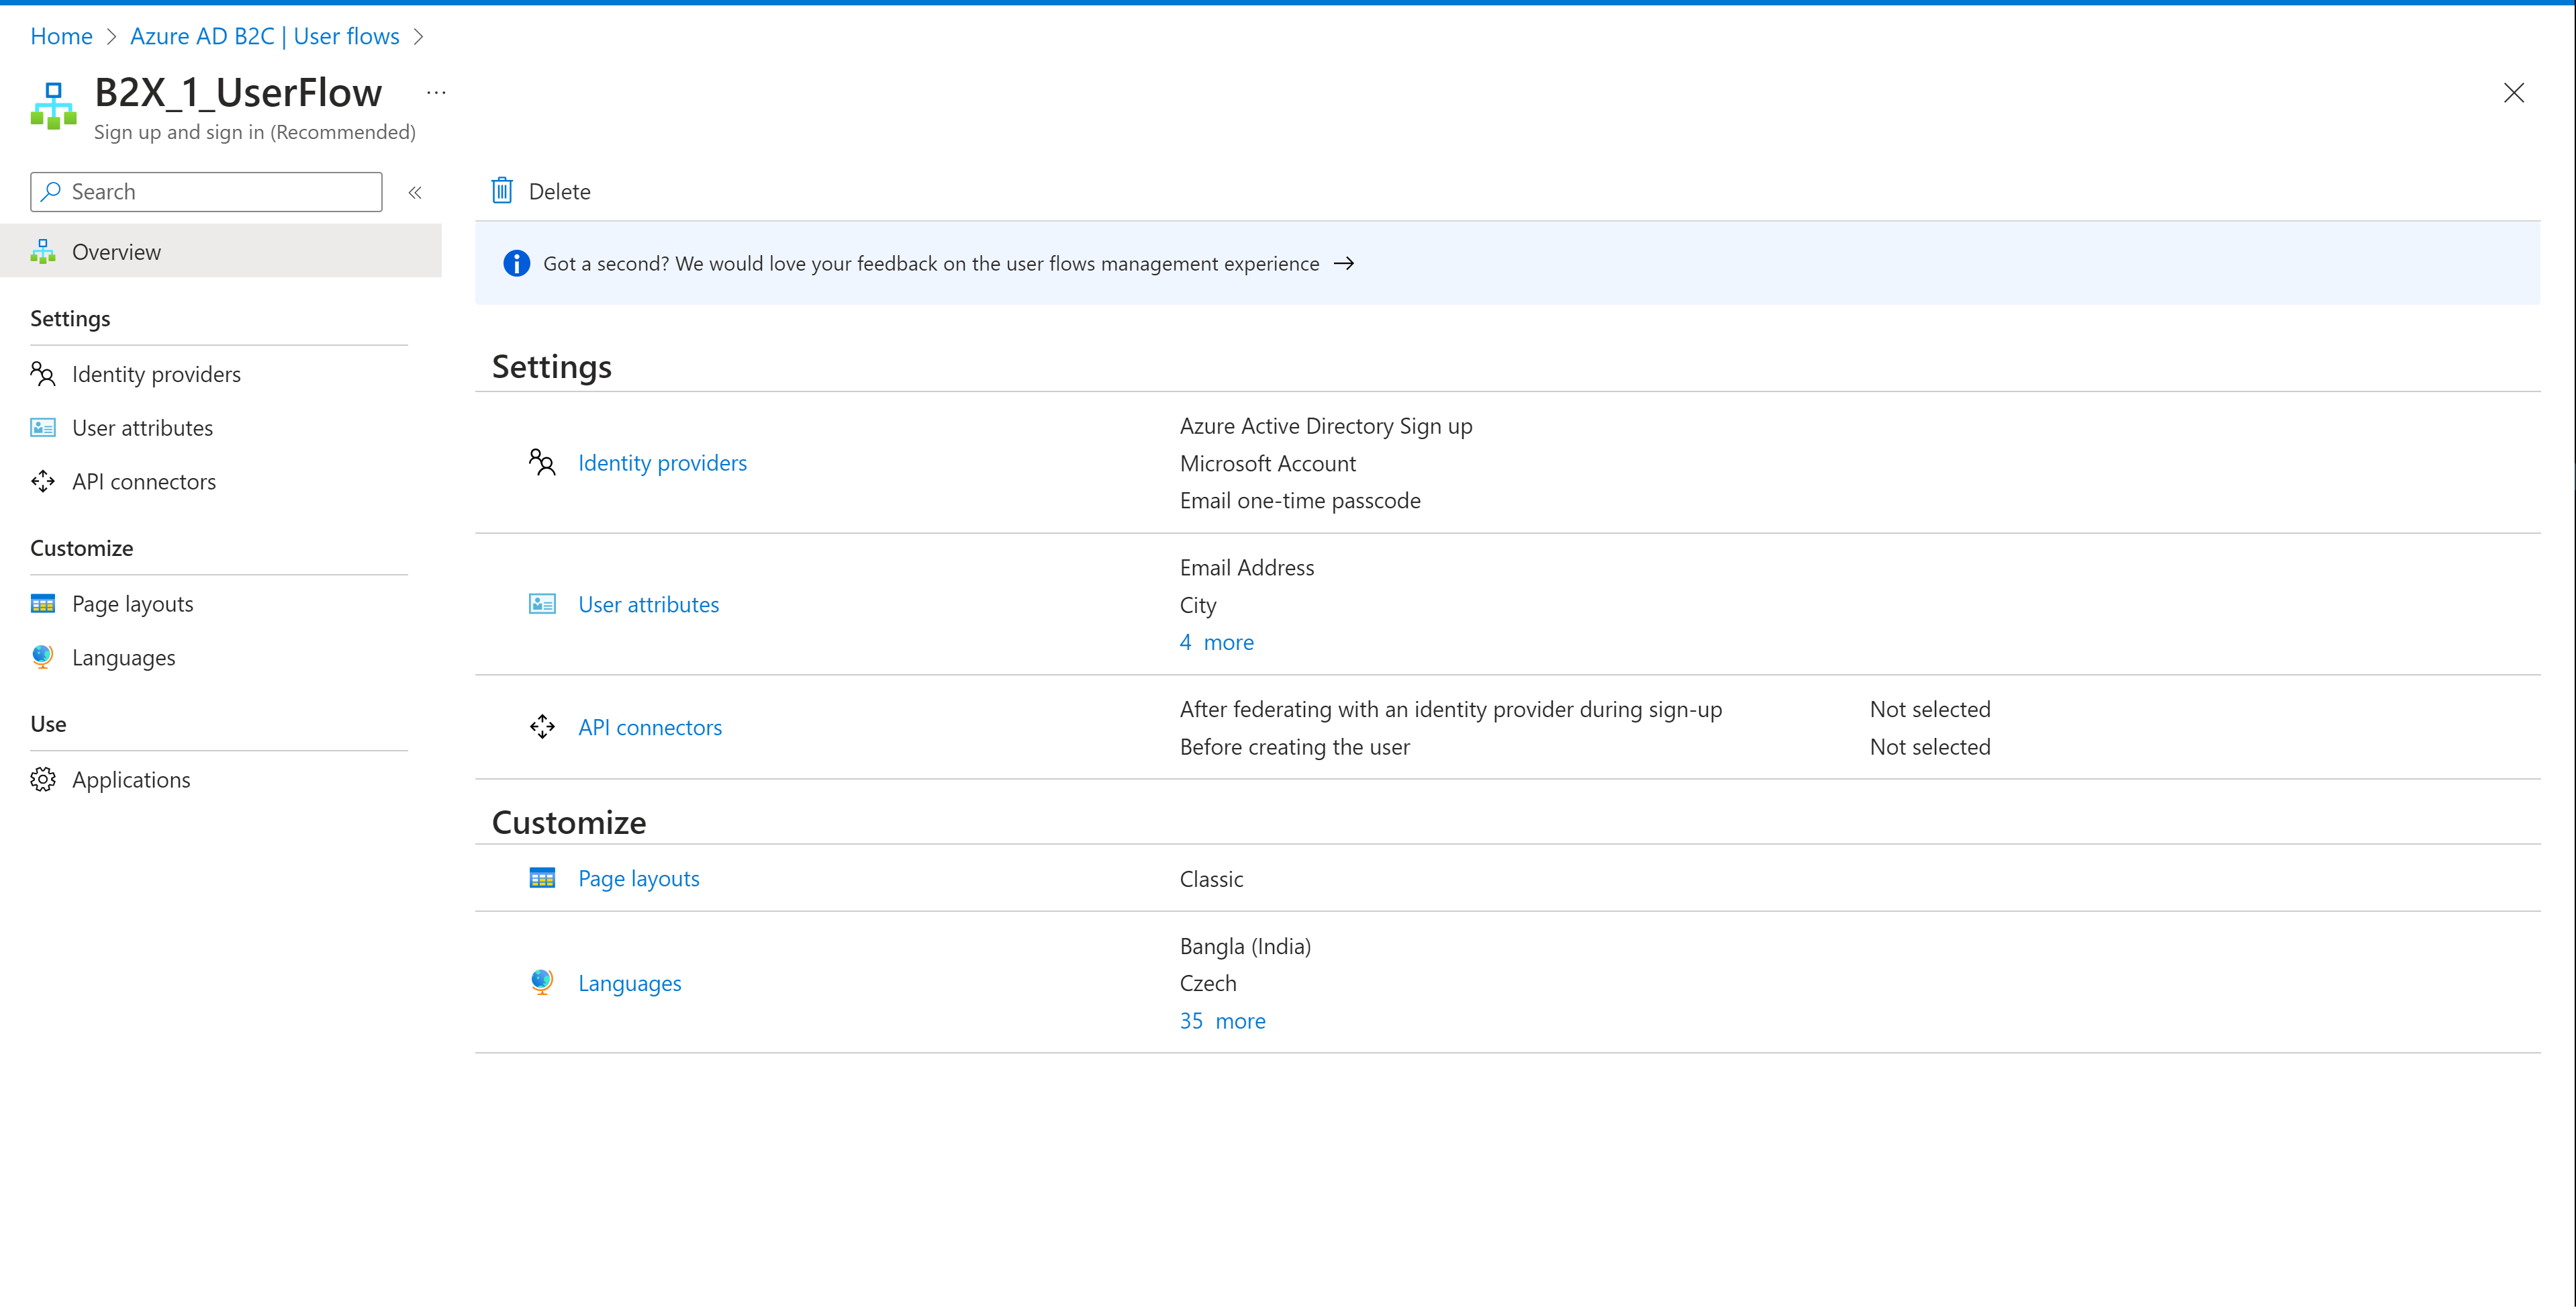This screenshot has height=1310, width=2576.
Task: Click 'Classic' page layout value
Action: tap(1212, 879)
